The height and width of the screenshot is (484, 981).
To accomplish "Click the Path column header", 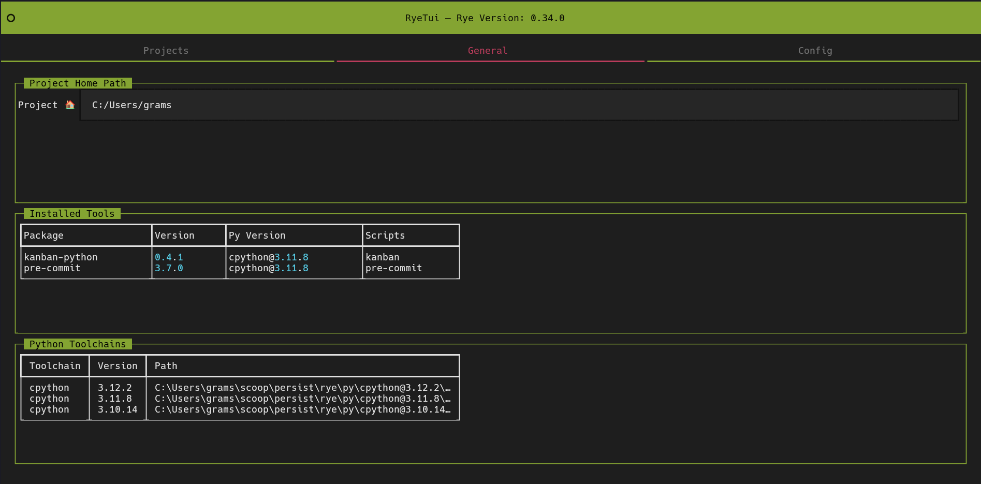I will pos(166,366).
